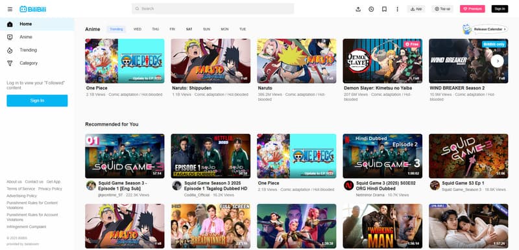Select the TUE schedule tab
This screenshot has width=519, height=250.
[x=243, y=29]
